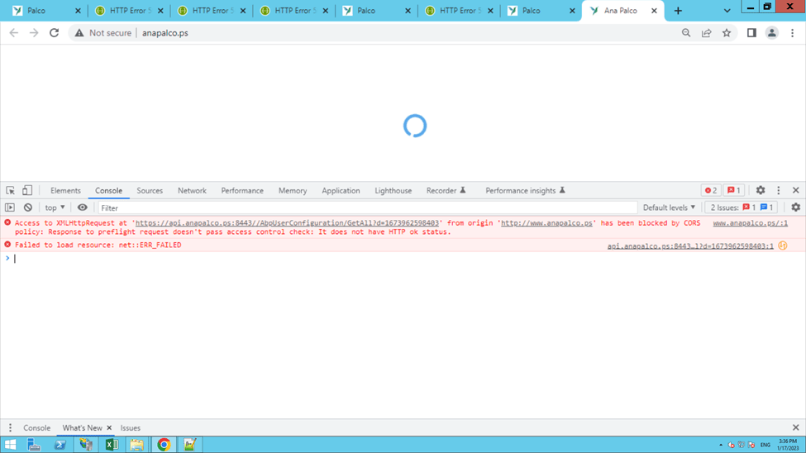806x453 pixels.
Task: Select the Console tab in the bottom drawer
Action: (x=36, y=428)
